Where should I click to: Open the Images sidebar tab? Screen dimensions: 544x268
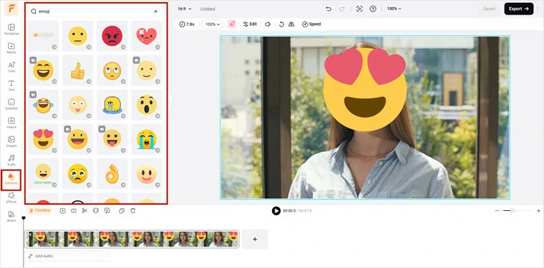pyautogui.click(x=11, y=141)
